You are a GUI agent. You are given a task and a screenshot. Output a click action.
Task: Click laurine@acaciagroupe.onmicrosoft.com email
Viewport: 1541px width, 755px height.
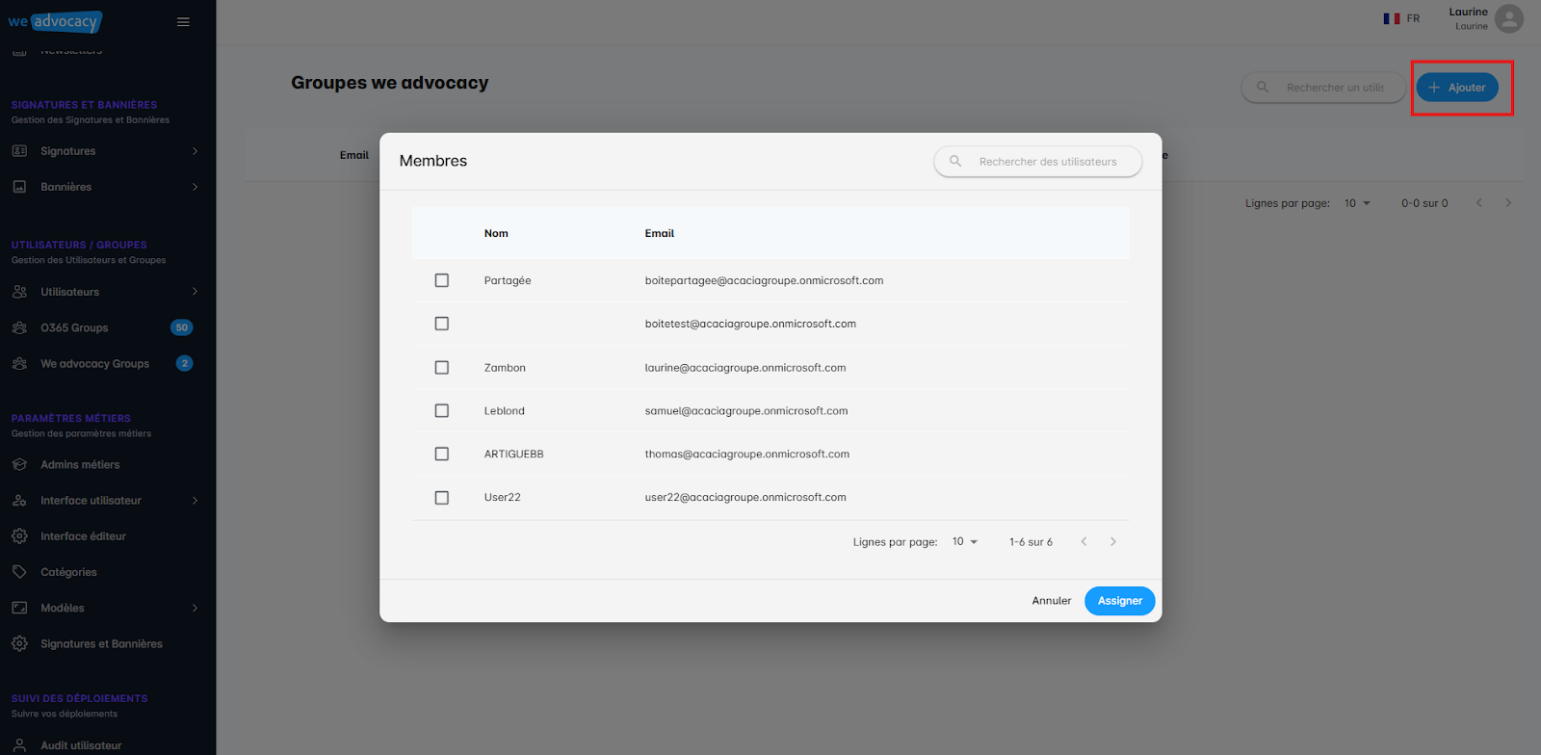click(x=745, y=368)
